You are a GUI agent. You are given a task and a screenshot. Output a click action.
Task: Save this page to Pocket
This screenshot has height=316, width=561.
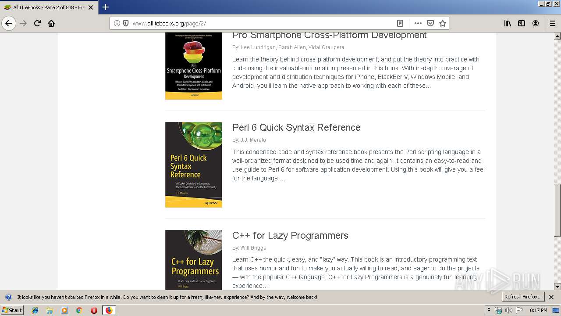click(430, 23)
